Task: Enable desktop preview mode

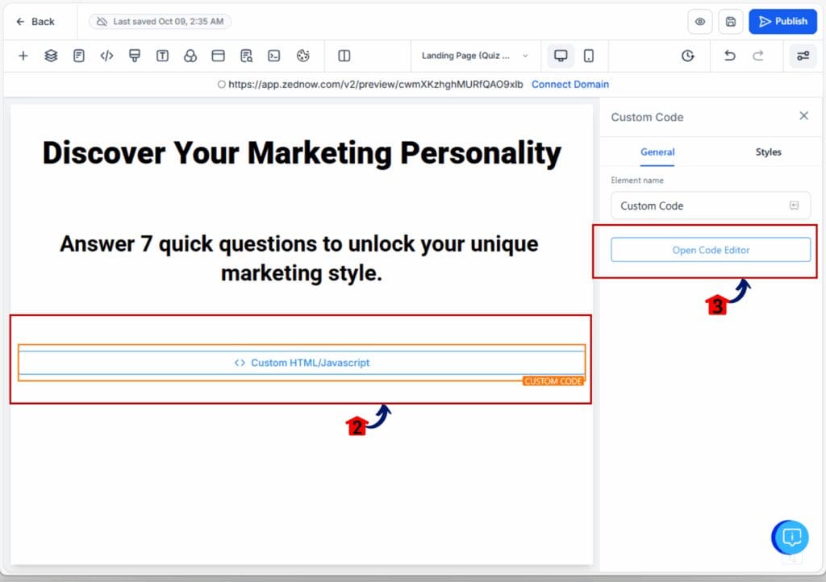Action: coord(561,56)
